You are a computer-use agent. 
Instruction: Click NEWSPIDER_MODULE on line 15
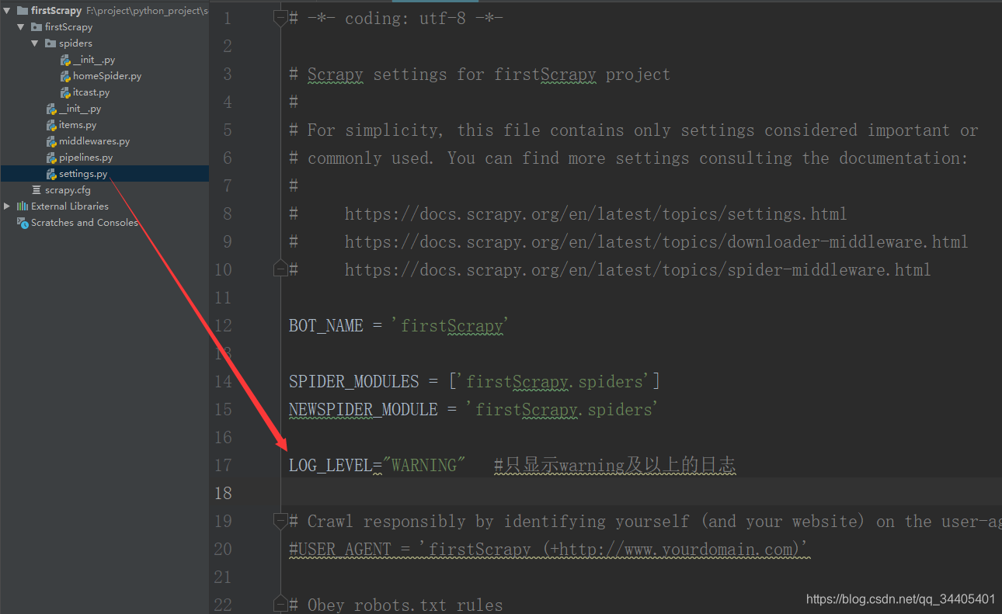point(364,409)
